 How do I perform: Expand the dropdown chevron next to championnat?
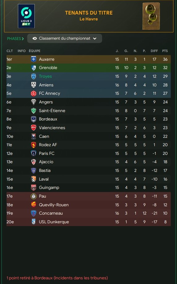(95, 38)
